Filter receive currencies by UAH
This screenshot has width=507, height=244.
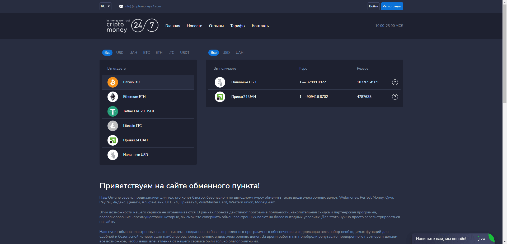click(x=240, y=53)
